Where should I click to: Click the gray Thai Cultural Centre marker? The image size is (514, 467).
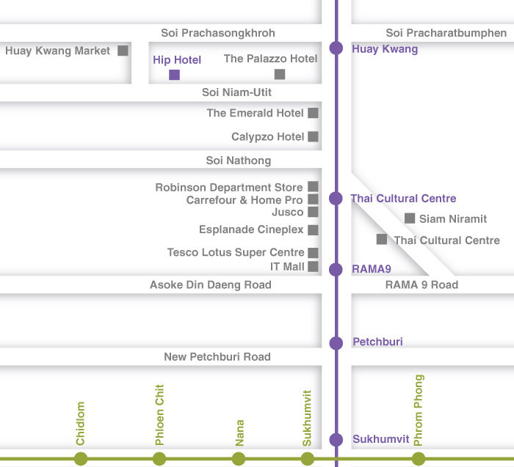(x=382, y=239)
